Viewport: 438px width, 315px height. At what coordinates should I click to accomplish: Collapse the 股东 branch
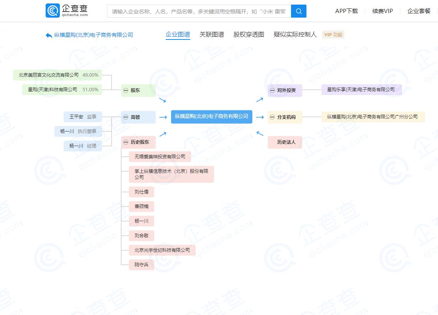(x=126, y=91)
